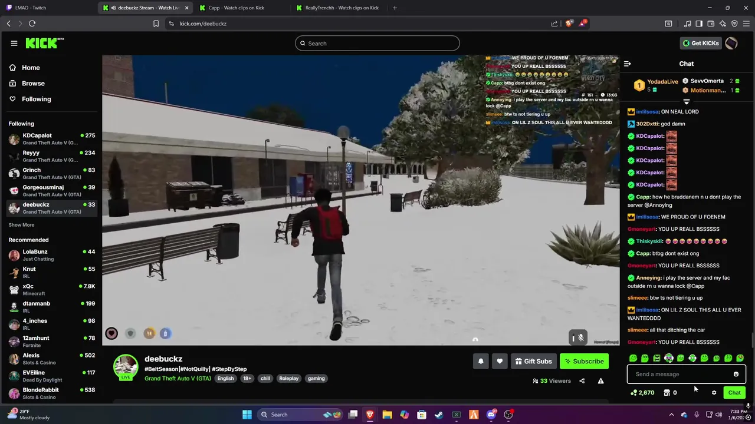The height and width of the screenshot is (424, 755).
Task: Open the Kick hamburger sidebar menu
Action: pyautogui.click(x=14, y=43)
